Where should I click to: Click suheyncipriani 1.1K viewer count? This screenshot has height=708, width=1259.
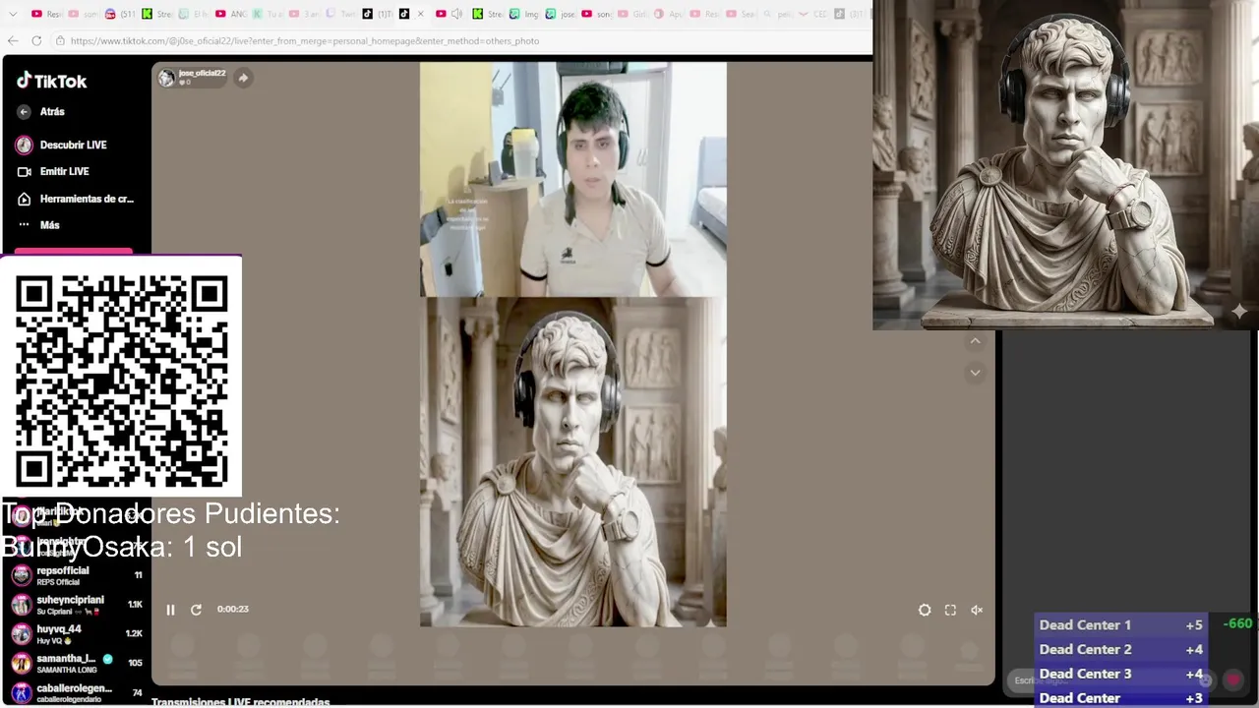[x=135, y=605]
